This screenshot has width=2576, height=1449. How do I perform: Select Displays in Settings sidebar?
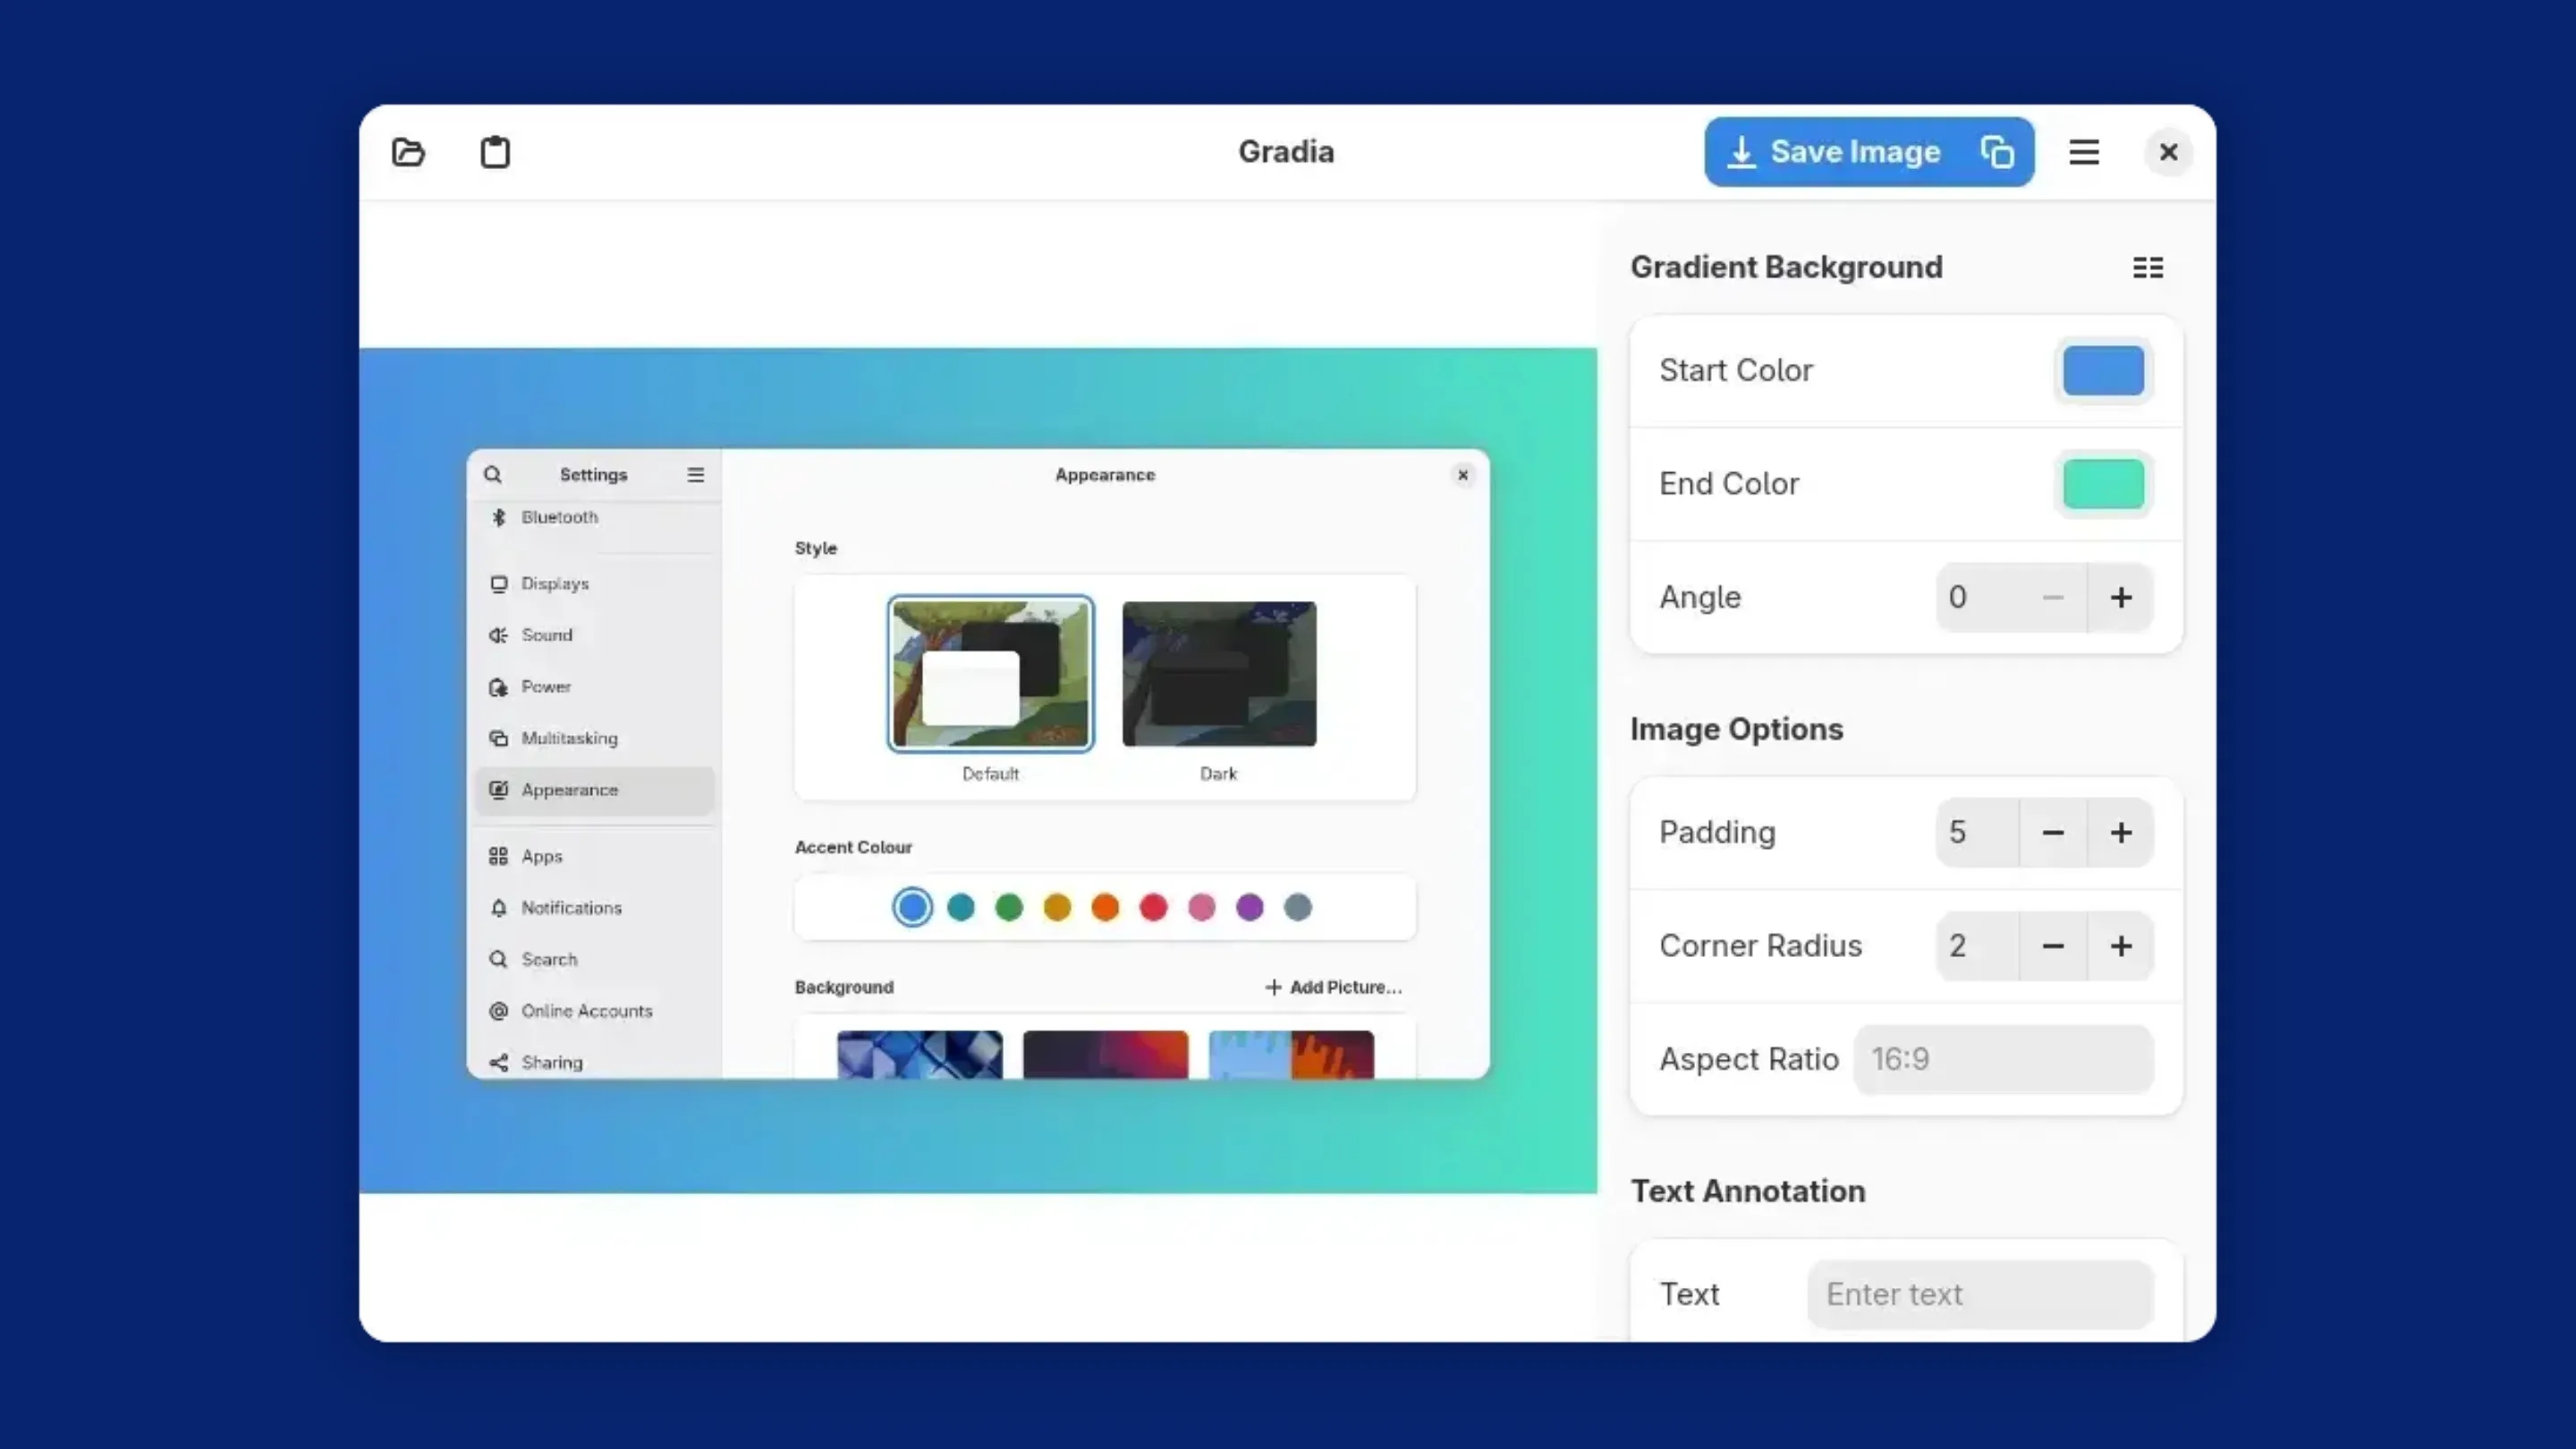tap(595, 584)
